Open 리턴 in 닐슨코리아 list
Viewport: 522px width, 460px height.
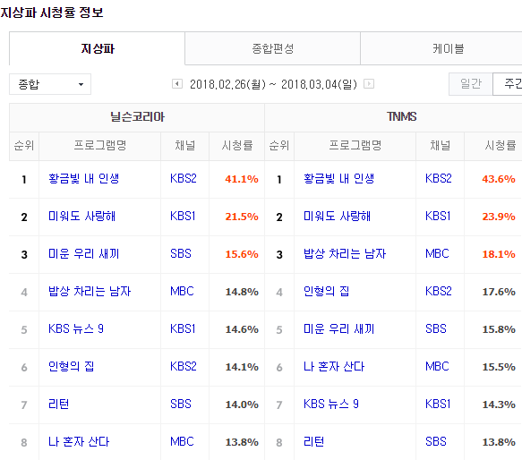tap(58, 405)
